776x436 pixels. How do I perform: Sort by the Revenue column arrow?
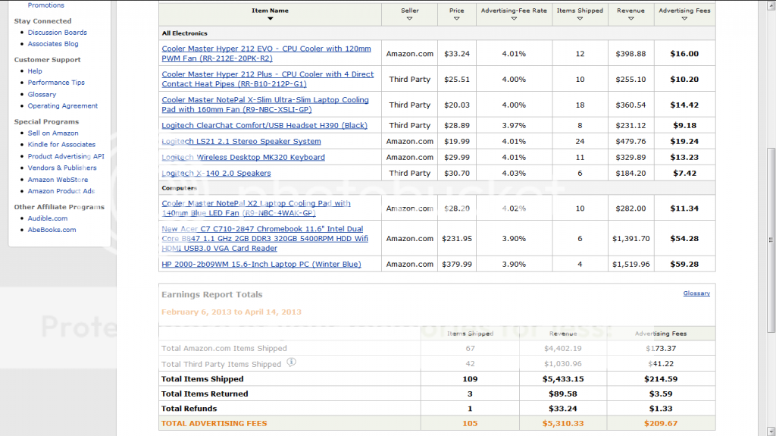630,18
